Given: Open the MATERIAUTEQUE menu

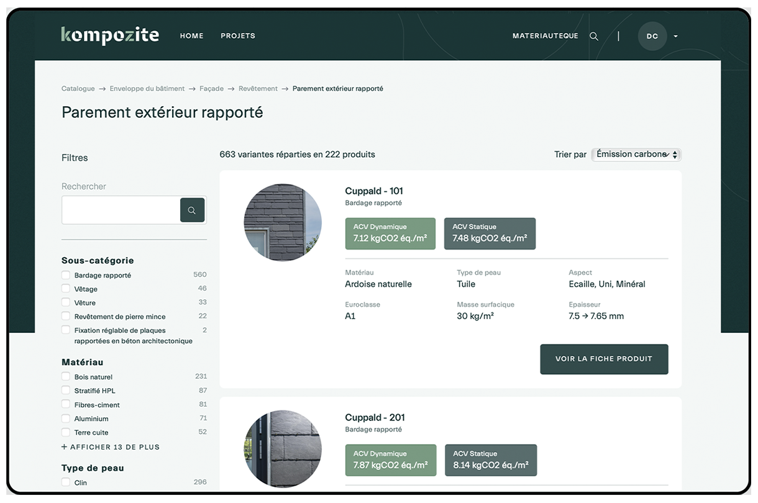Looking at the screenshot, I should coord(545,35).
